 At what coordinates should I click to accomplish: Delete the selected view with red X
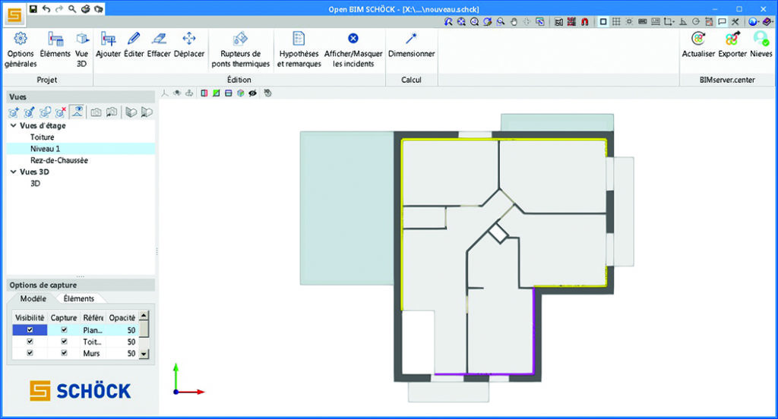[x=61, y=112]
